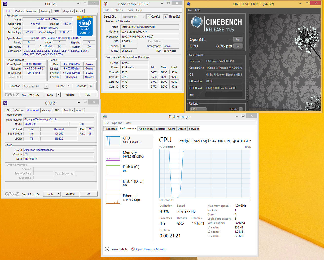
Task: Click the BIOS date 06/19/2014
Action: 59,159
